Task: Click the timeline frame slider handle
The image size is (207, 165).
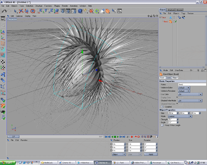Action: coord(13,137)
